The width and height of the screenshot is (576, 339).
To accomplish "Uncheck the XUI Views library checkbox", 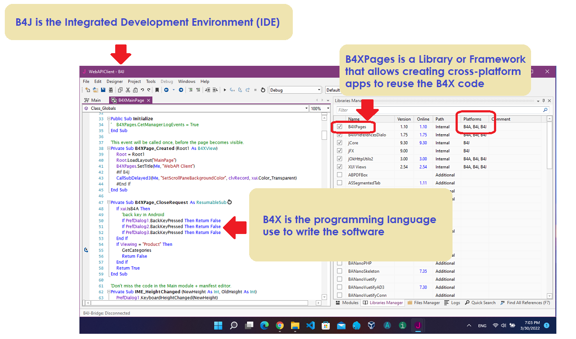I will click(x=339, y=167).
